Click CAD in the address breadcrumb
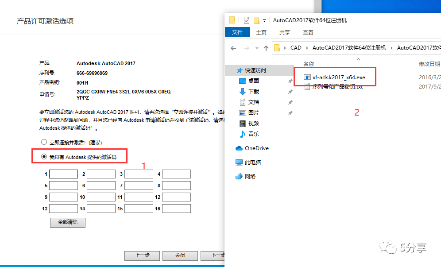The width and height of the screenshot is (441, 267). click(296, 48)
